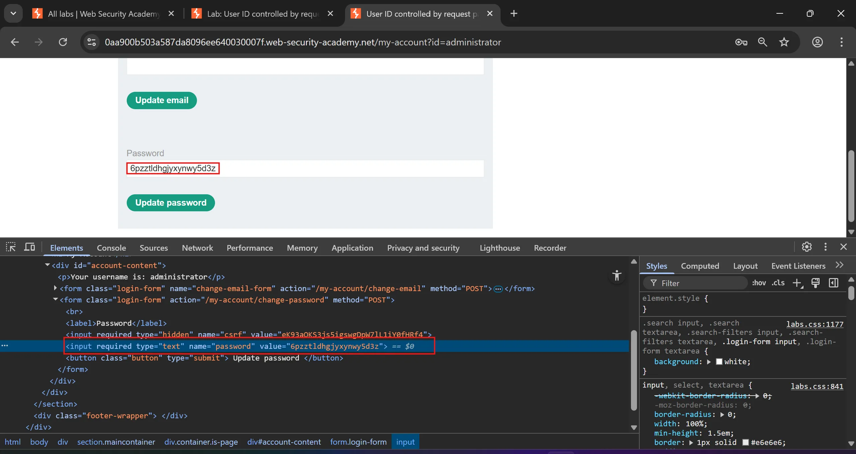The width and height of the screenshot is (856, 454).
Task: Toggle the .cls element classes panel
Action: pyautogui.click(x=778, y=283)
